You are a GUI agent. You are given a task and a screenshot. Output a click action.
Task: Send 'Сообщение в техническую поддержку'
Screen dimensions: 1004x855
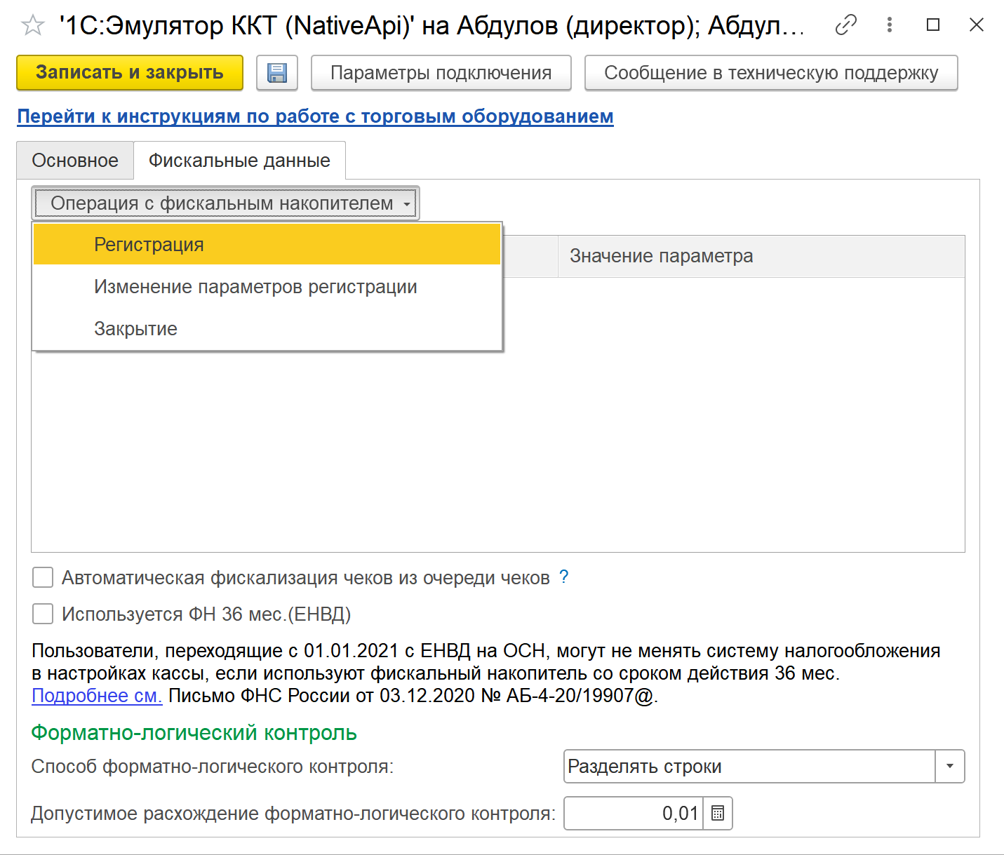click(771, 73)
